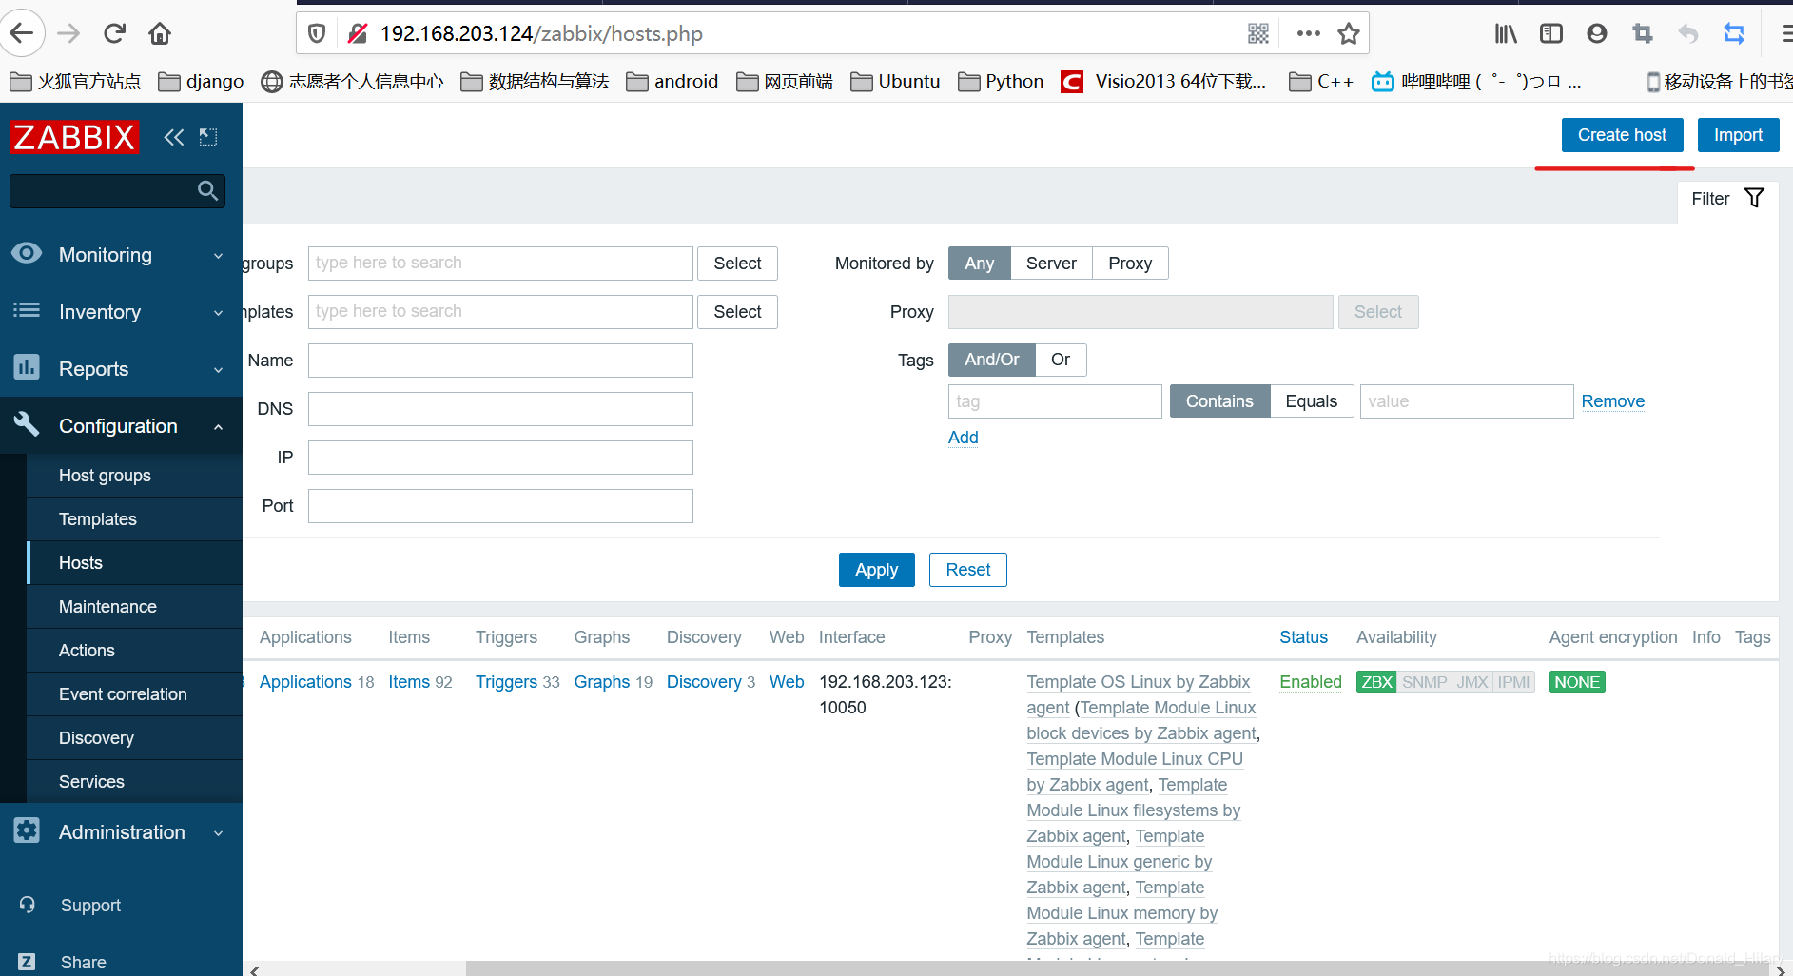
Task: Apply the host filter
Action: [x=876, y=570]
